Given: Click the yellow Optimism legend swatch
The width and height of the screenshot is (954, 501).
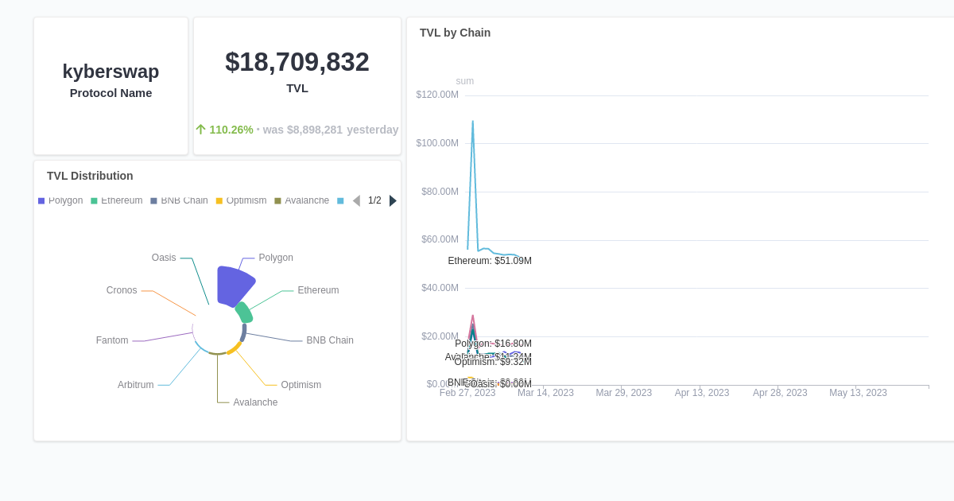Looking at the screenshot, I should (x=219, y=200).
